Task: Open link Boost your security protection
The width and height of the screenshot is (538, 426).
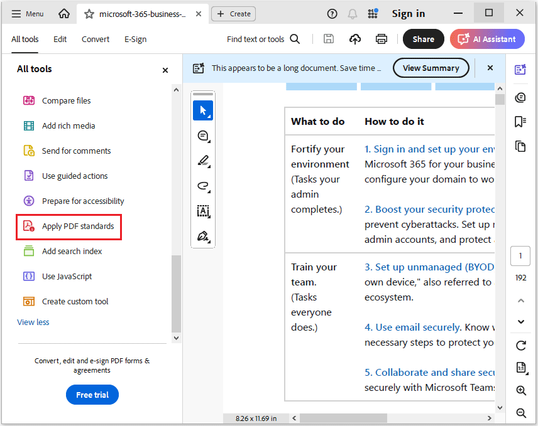Action: tap(429, 210)
